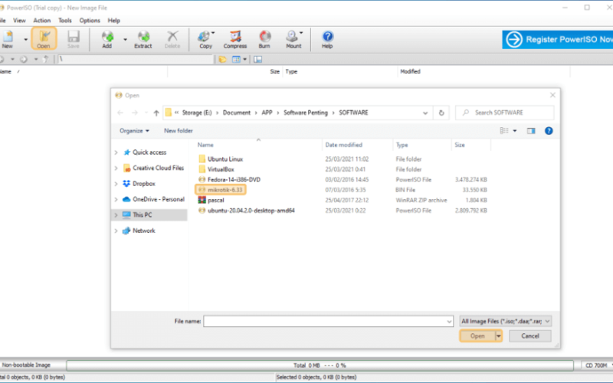613x383 pixels.
Task: Expand the Dropbox tree node
Action: 116,184
